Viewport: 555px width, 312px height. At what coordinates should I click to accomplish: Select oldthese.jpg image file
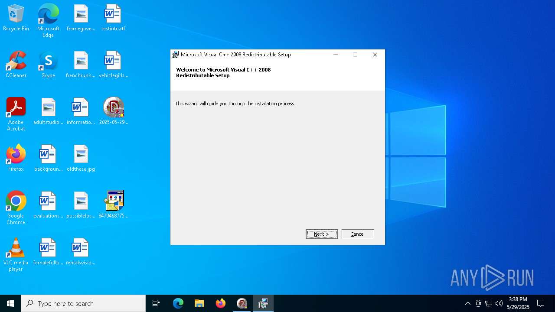click(x=81, y=159)
